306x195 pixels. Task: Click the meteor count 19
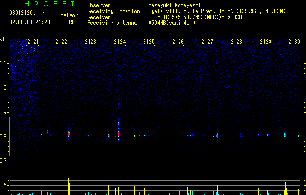coord(71,22)
